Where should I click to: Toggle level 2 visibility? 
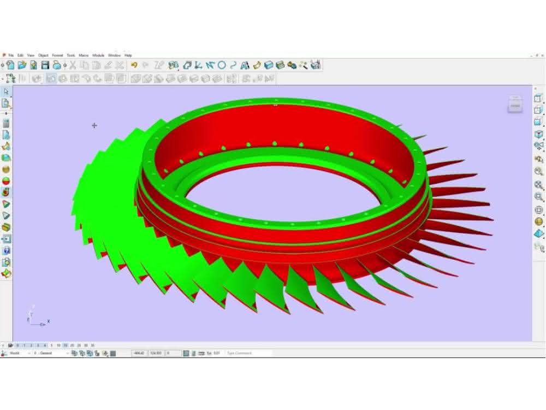pyautogui.click(x=31, y=345)
